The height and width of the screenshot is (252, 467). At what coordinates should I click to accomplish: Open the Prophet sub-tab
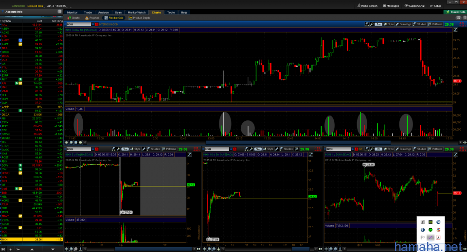tap(92, 18)
